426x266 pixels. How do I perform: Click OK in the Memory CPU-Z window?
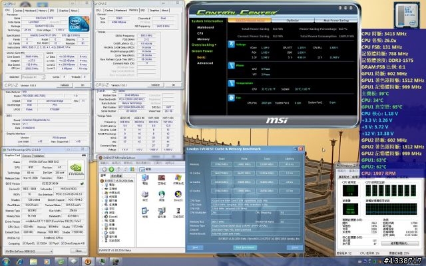[x=173, y=85]
